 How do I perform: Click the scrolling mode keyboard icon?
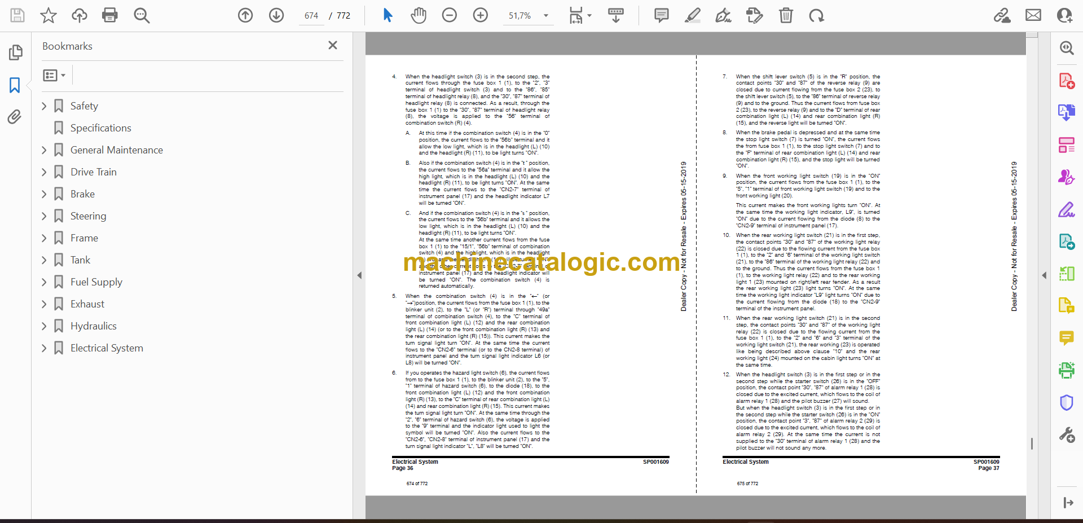616,15
